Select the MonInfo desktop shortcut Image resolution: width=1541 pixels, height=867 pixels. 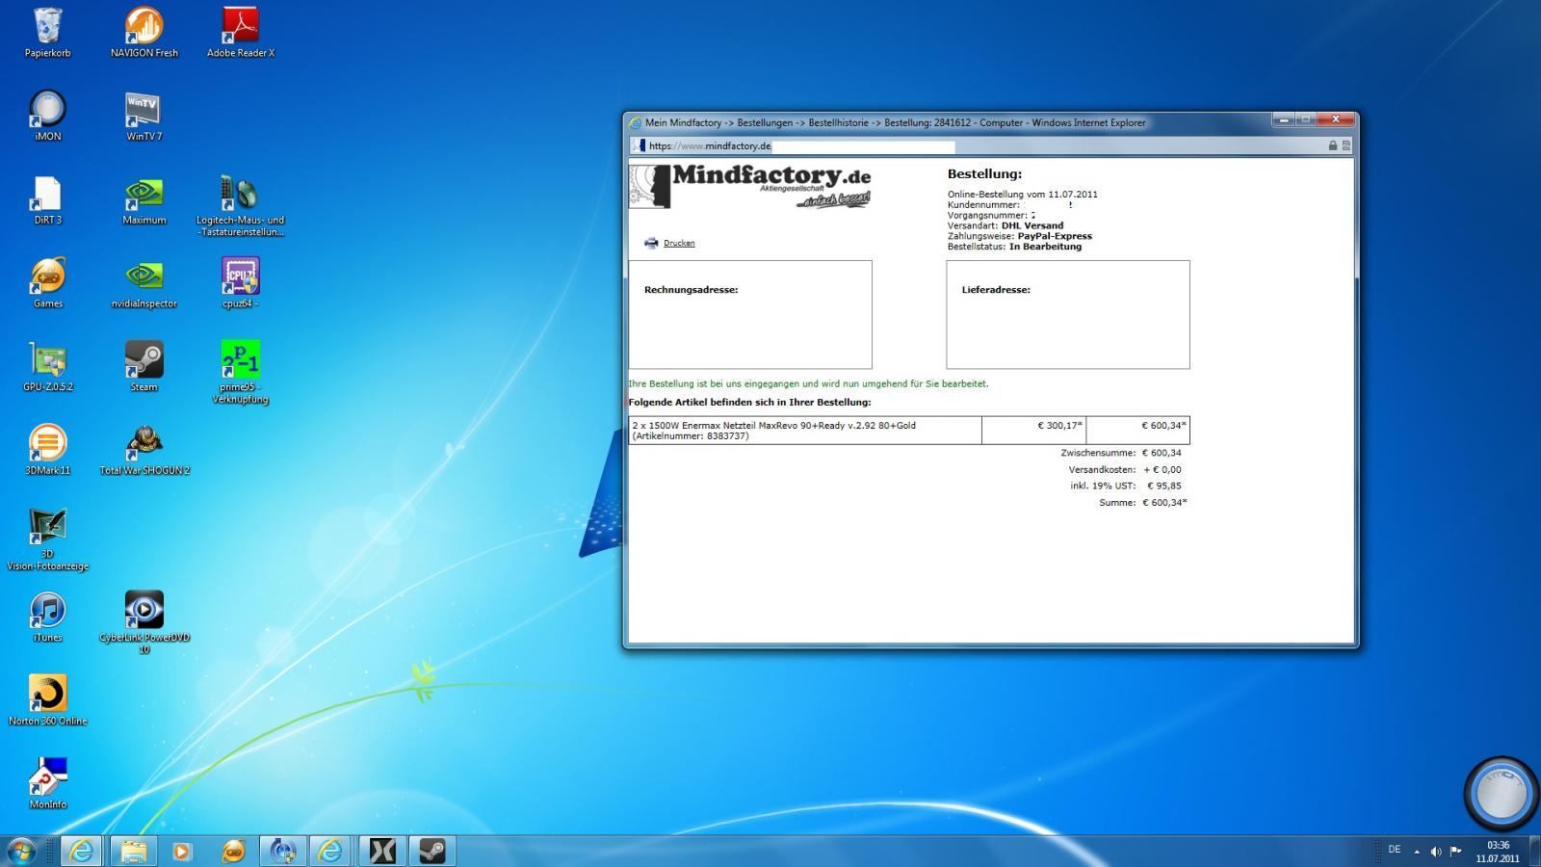47,784
